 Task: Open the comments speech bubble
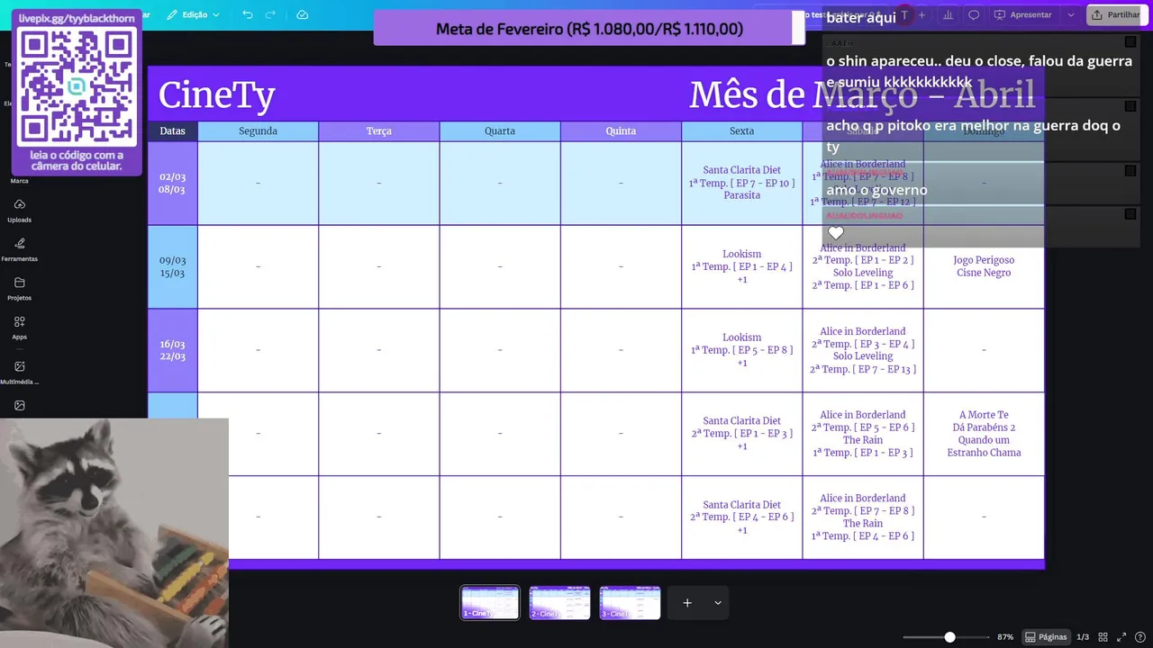tap(974, 14)
